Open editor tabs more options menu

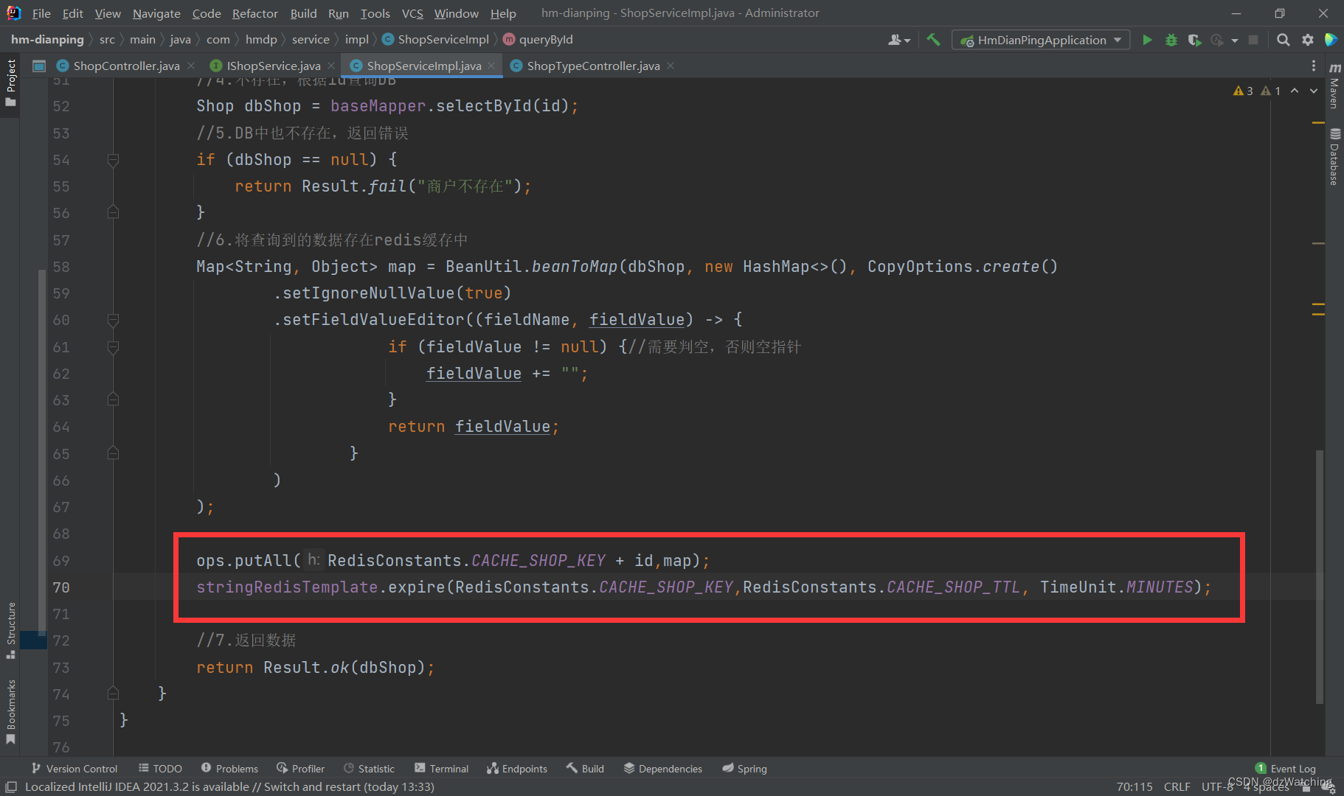pyautogui.click(x=1313, y=66)
